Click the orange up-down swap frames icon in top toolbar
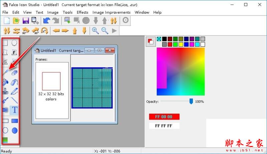 [x=113, y=21]
